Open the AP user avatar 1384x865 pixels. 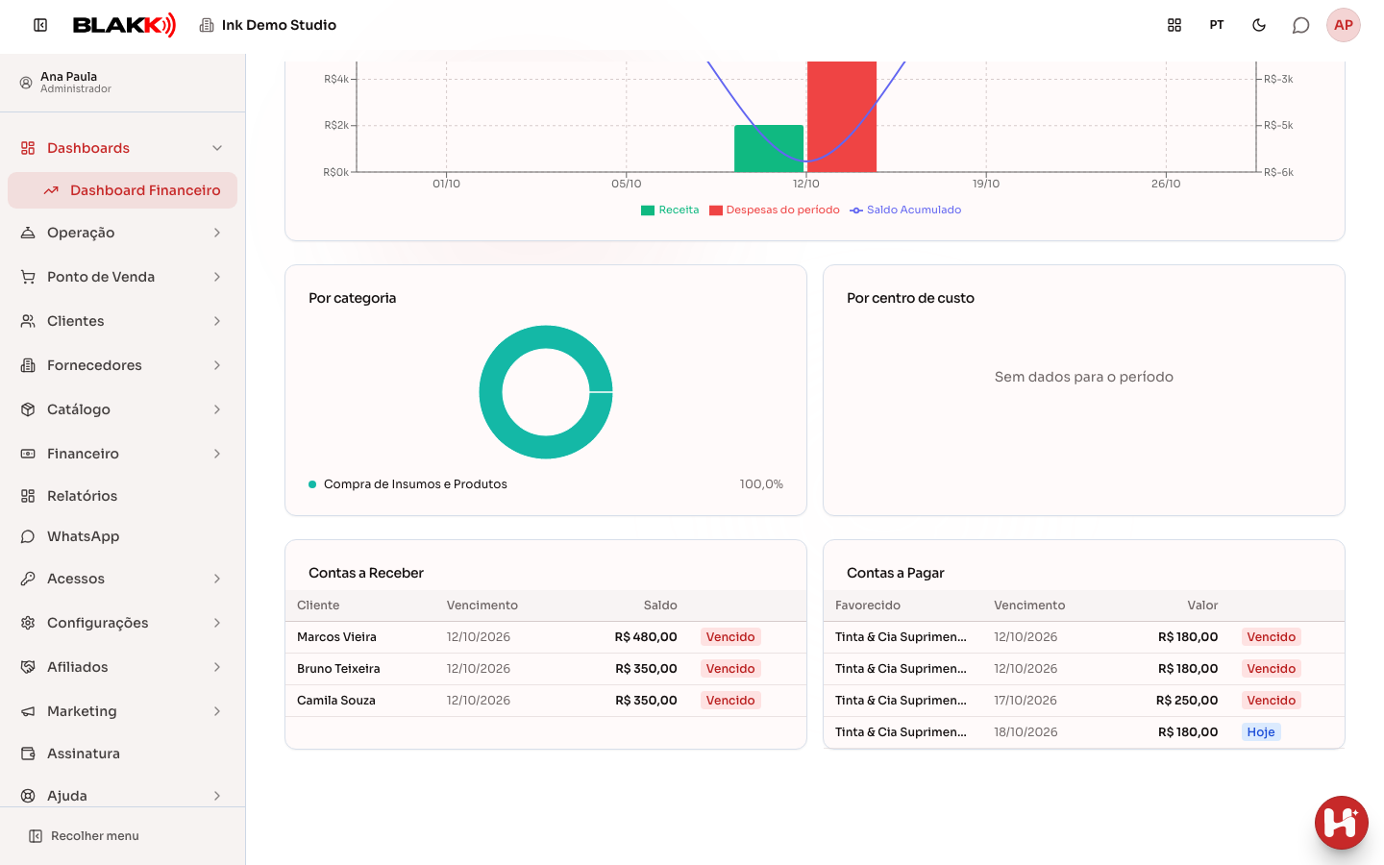click(x=1344, y=25)
